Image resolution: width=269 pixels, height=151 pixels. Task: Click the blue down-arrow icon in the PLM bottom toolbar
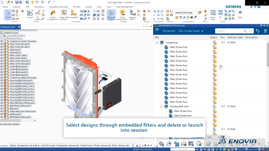(176, 144)
